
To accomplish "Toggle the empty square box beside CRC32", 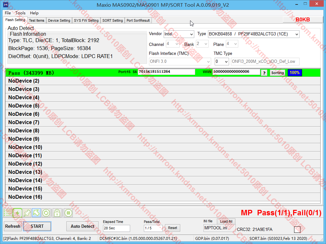I will (297, 229).
